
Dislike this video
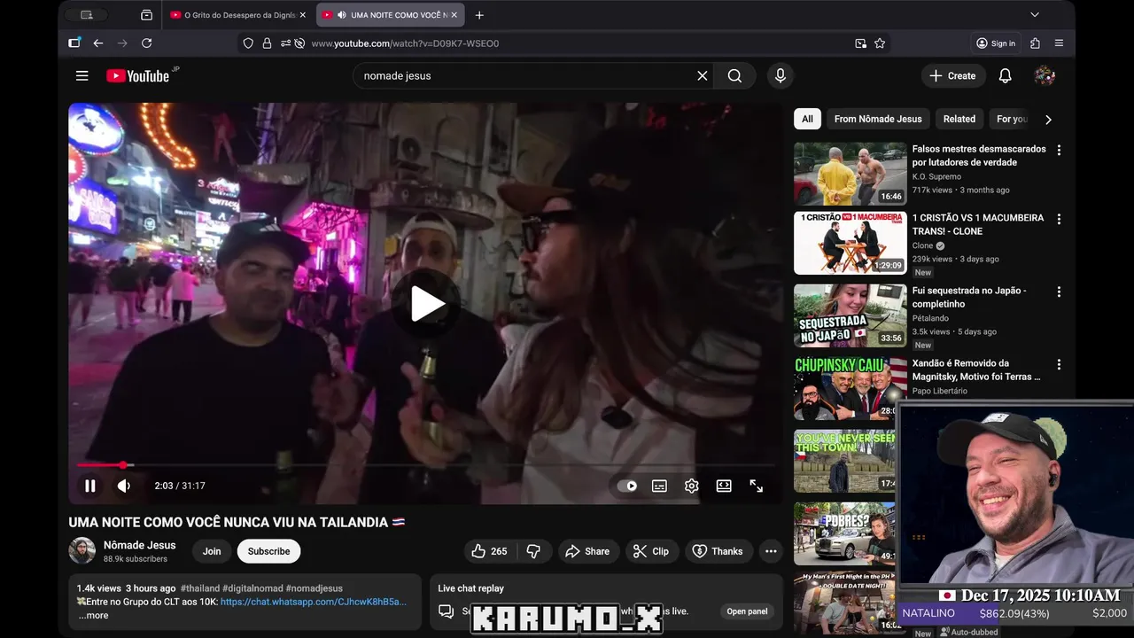533,551
